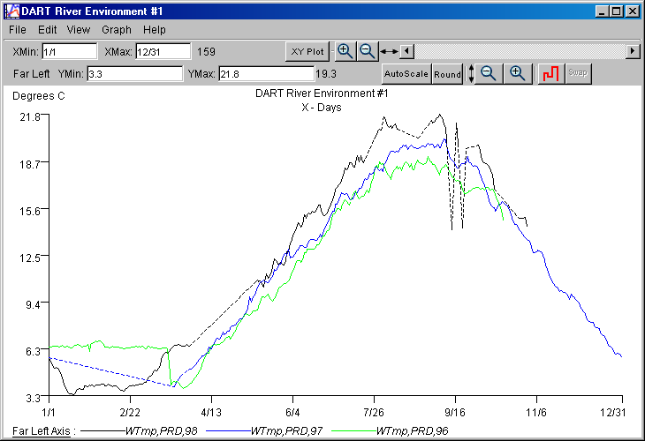Viewport: 645px width, 441px height.
Task: Click the vertical zoom out magnifier icon
Action: (x=489, y=74)
